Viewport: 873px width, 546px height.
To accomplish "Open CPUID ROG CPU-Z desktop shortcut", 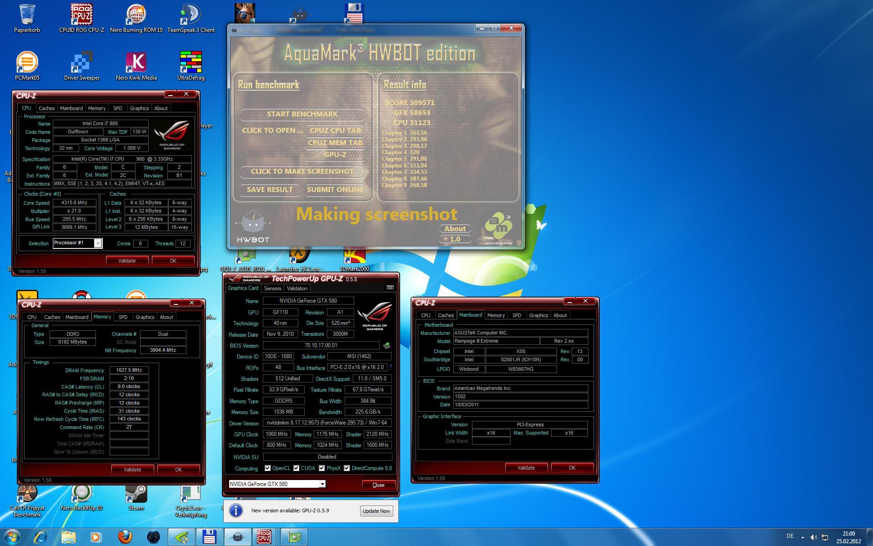I will point(81,18).
